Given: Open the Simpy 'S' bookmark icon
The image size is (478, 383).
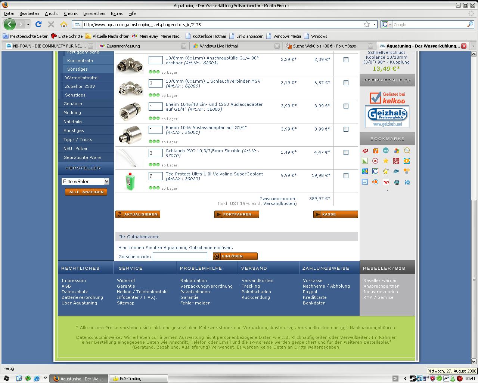Looking at the screenshot, I should coord(365,182).
